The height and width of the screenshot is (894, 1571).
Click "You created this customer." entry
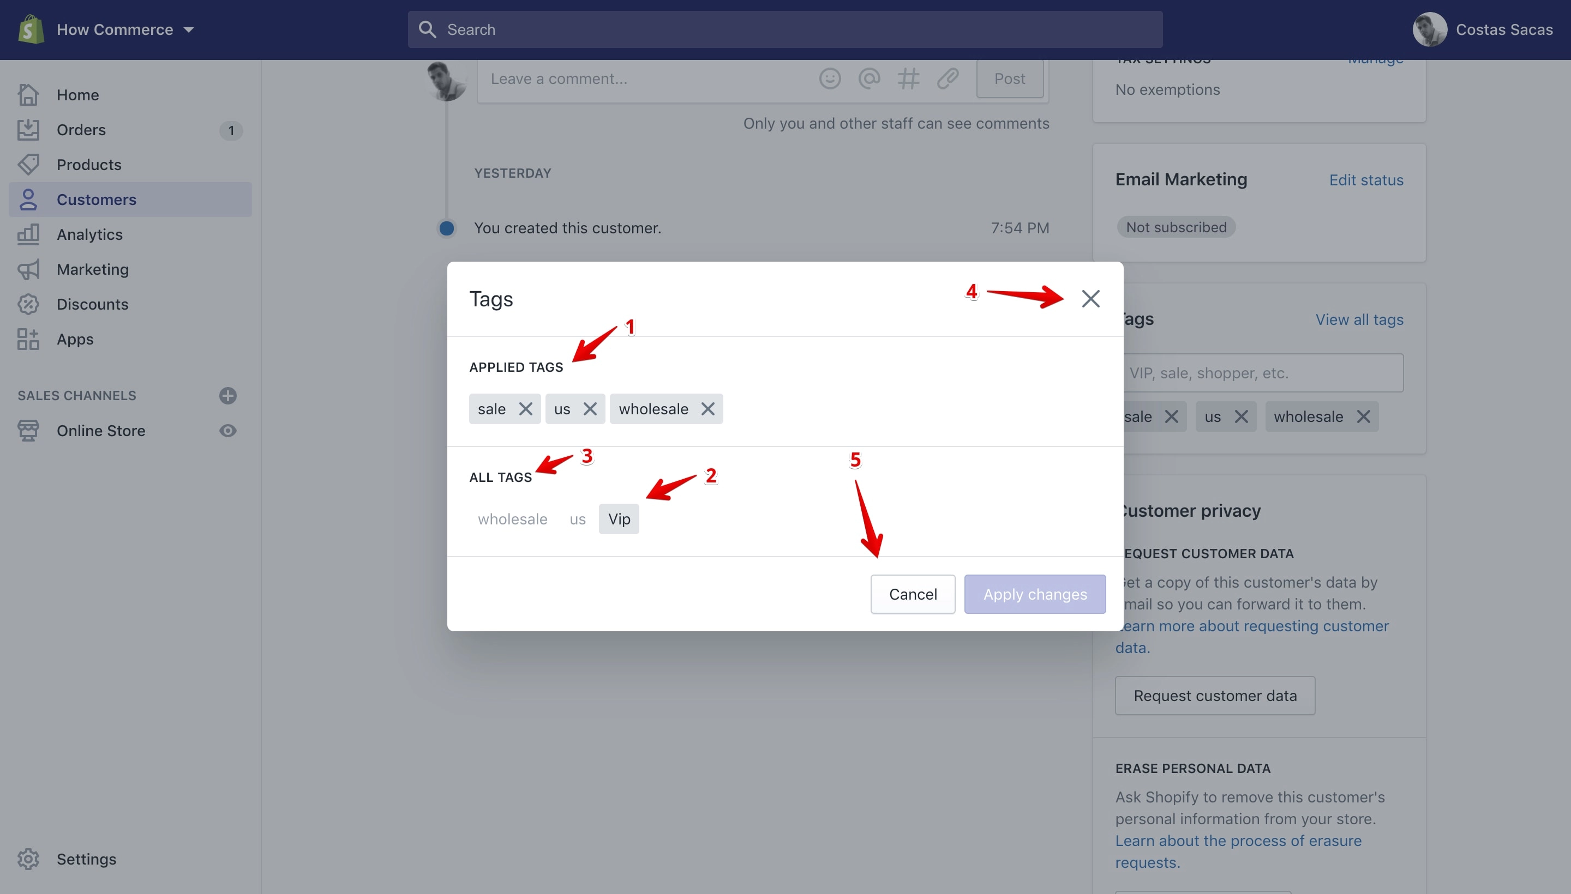[567, 228]
